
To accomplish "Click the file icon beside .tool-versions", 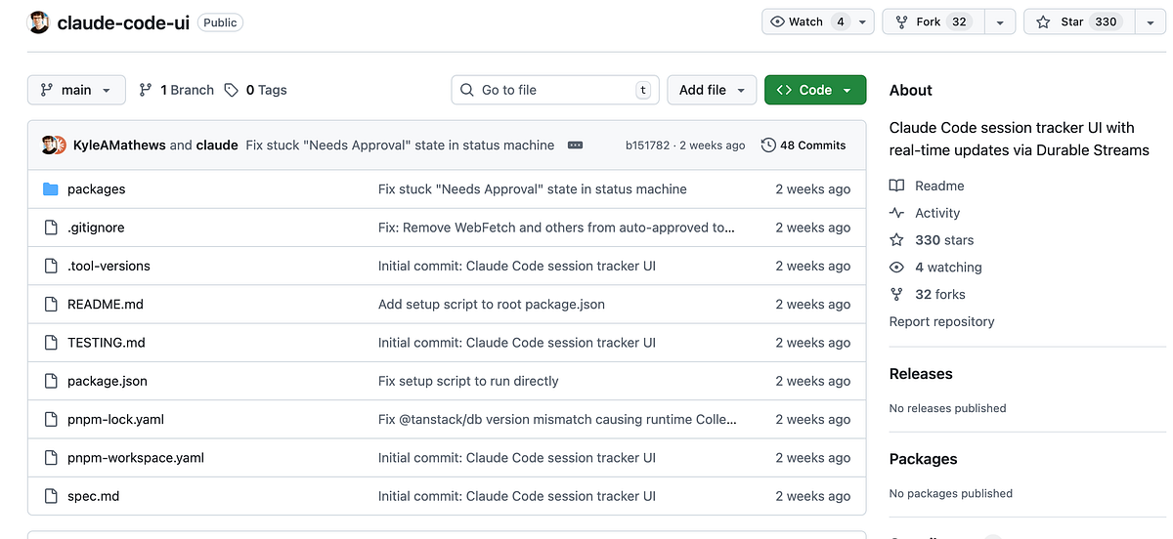I will coord(51,266).
